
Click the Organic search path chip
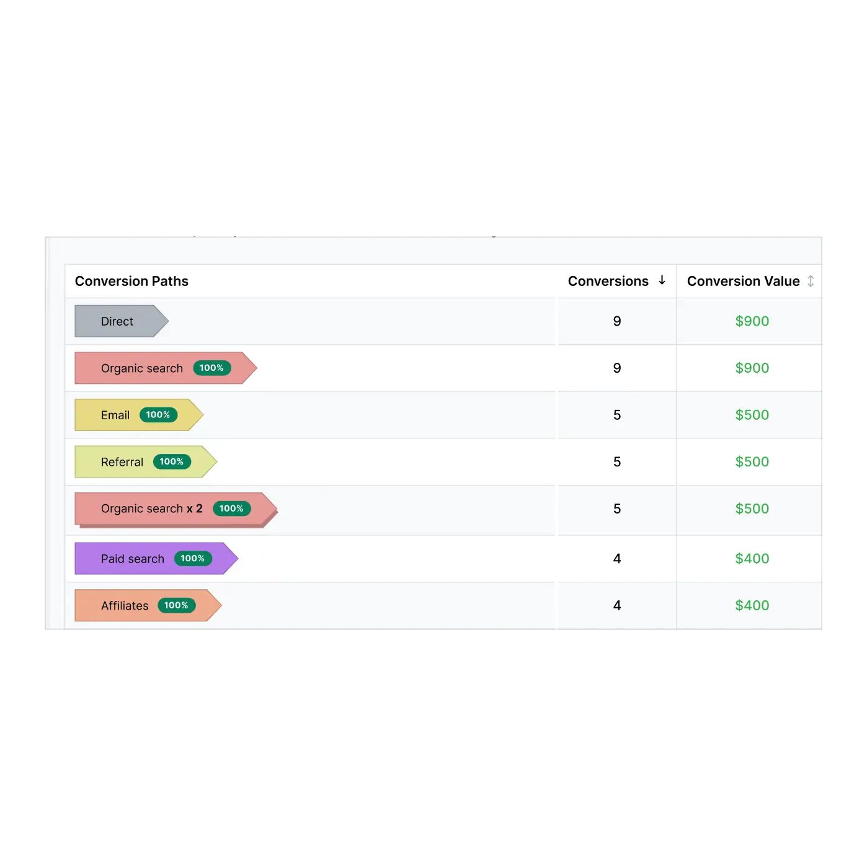(142, 368)
